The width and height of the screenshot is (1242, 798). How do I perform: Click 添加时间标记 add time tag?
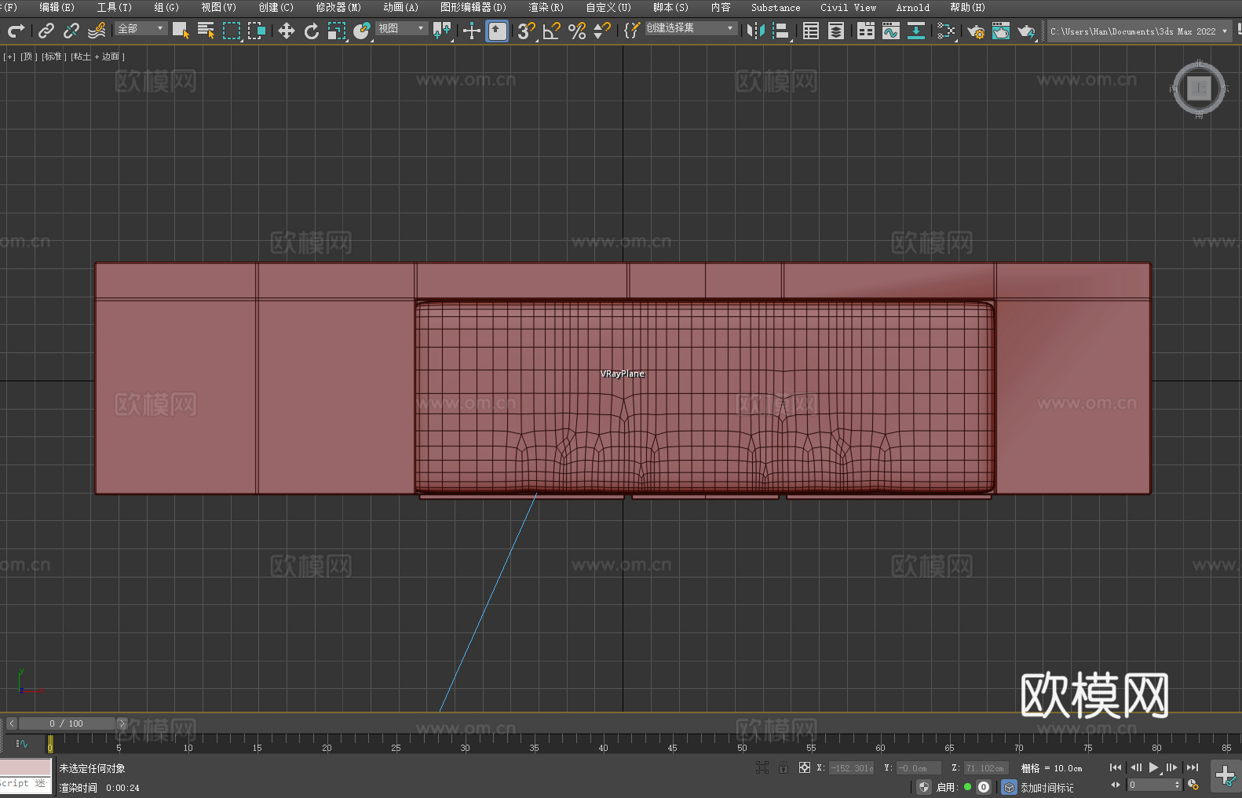1047,788
